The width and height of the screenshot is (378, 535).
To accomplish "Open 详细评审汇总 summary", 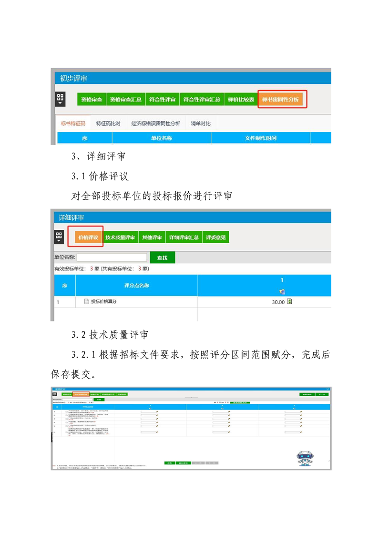I will coord(184,237).
